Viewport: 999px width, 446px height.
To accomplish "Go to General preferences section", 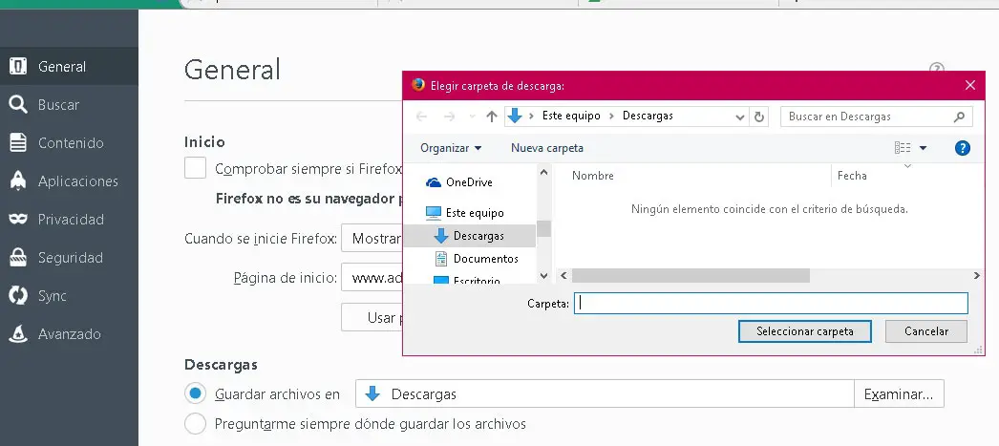I will point(62,66).
